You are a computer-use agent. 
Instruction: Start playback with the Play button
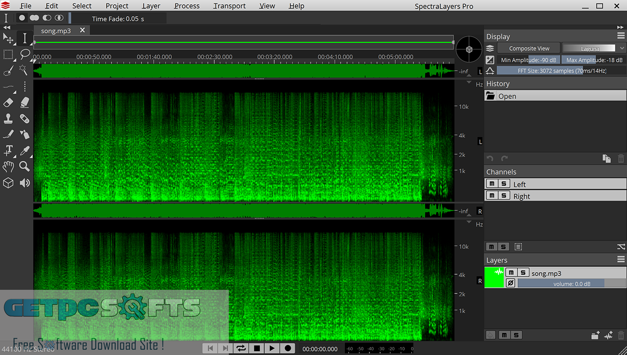(x=272, y=348)
